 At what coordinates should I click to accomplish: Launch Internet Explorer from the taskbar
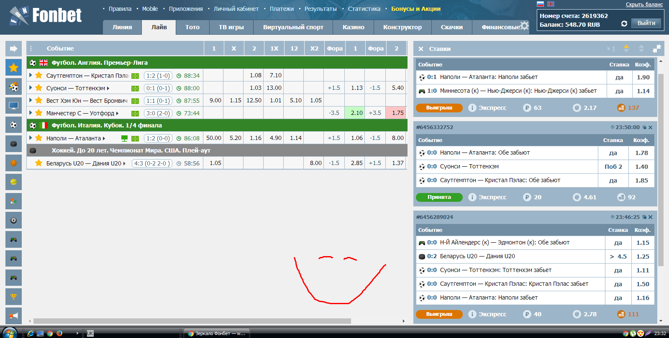31,333
